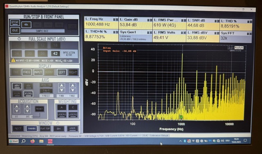Select the 48k sample rate button

point(26,25)
